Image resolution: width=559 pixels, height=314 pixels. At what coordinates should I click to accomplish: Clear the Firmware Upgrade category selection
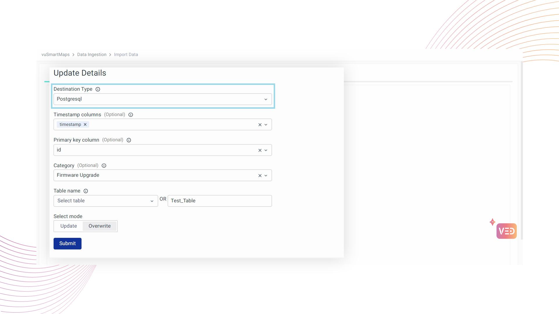pyautogui.click(x=260, y=176)
